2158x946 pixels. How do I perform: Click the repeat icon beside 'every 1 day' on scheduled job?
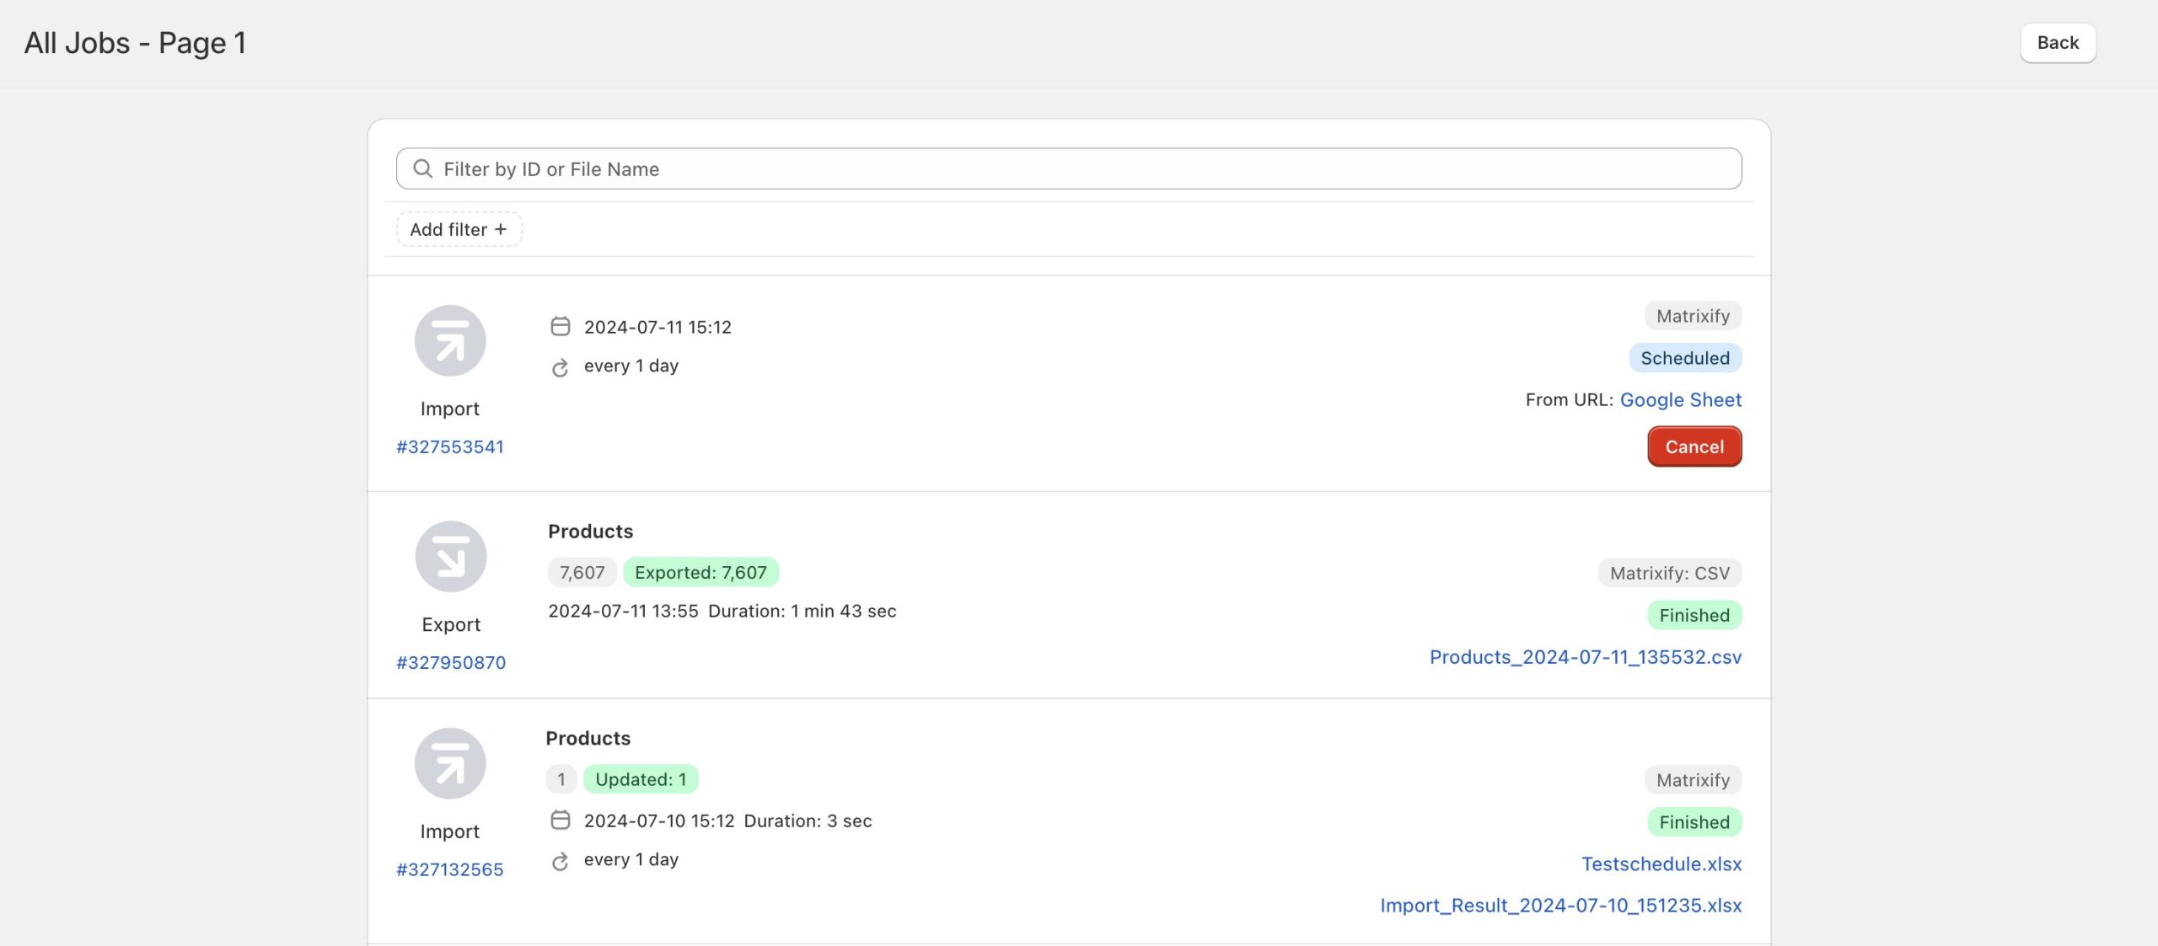[x=561, y=366]
